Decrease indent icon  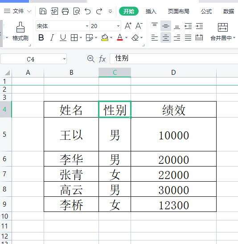click(188, 26)
